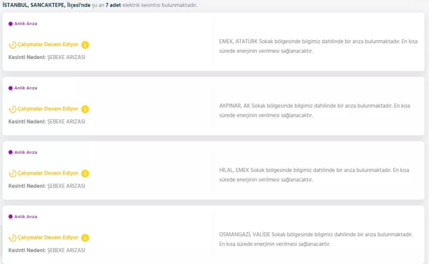429x264 pixels.
Task: Select the AKPINAR, AK Sokak outage description
Action: point(315,111)
